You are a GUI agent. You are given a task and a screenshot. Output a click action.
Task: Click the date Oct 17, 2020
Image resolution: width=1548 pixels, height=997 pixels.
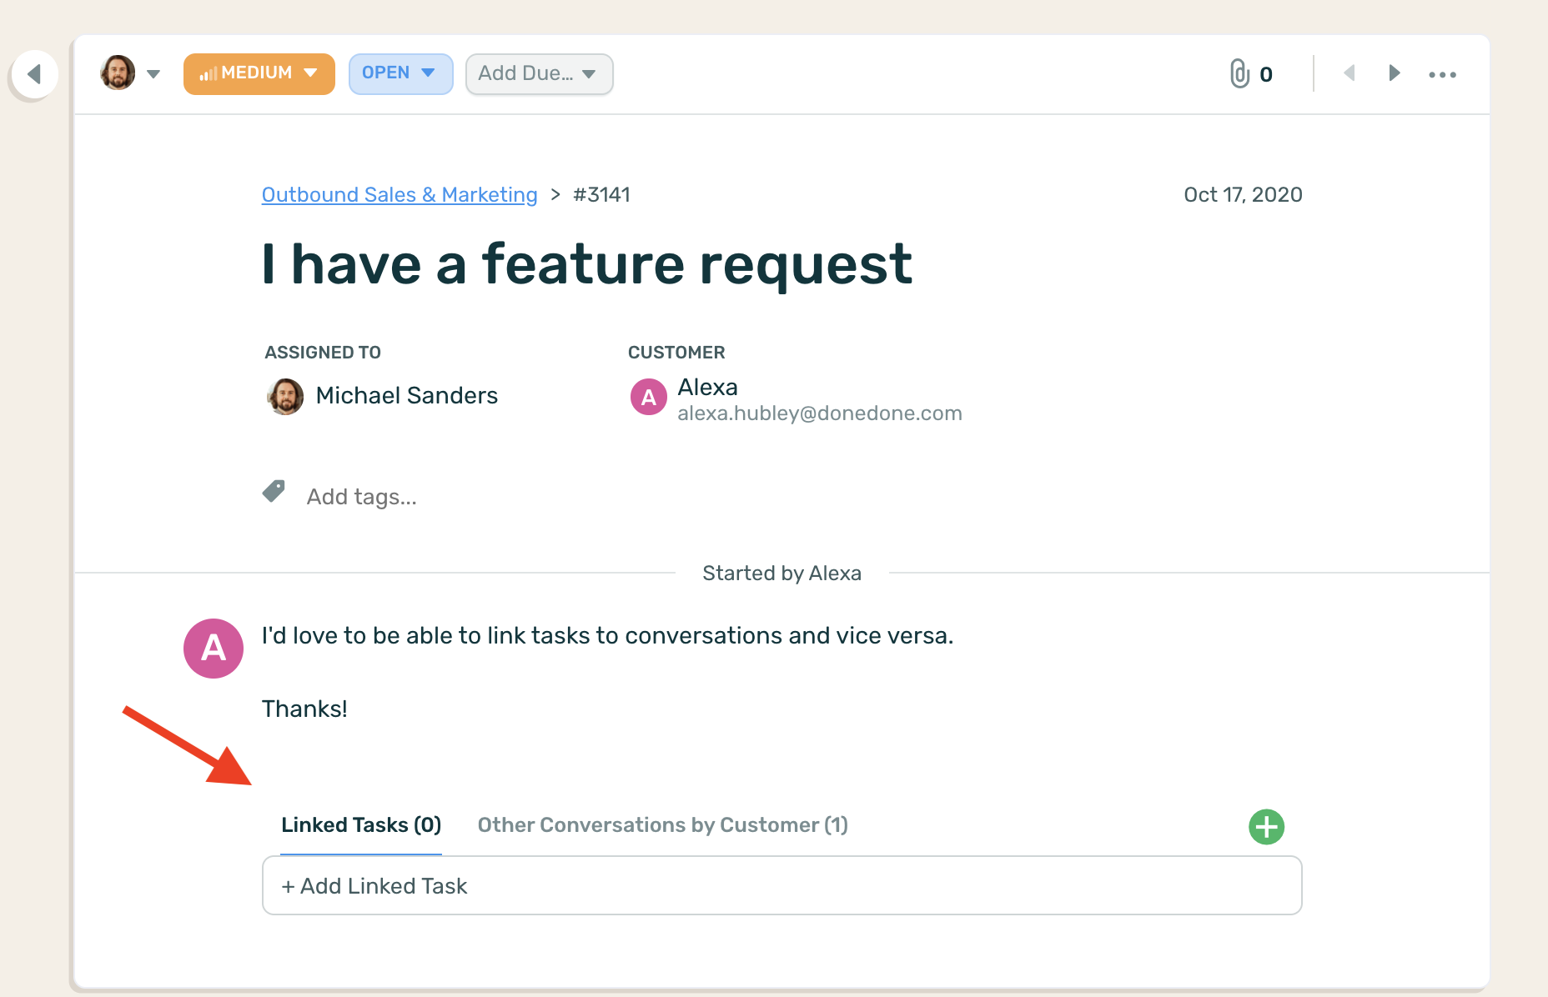(x=1243, y=194)
